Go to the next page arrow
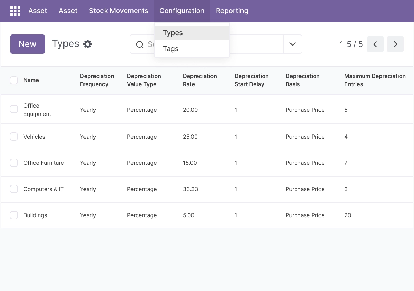 pos(395,44)
